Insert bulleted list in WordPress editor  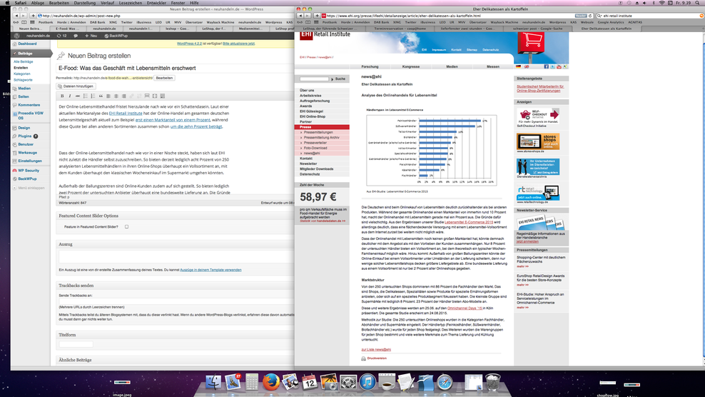click(85, 96)
